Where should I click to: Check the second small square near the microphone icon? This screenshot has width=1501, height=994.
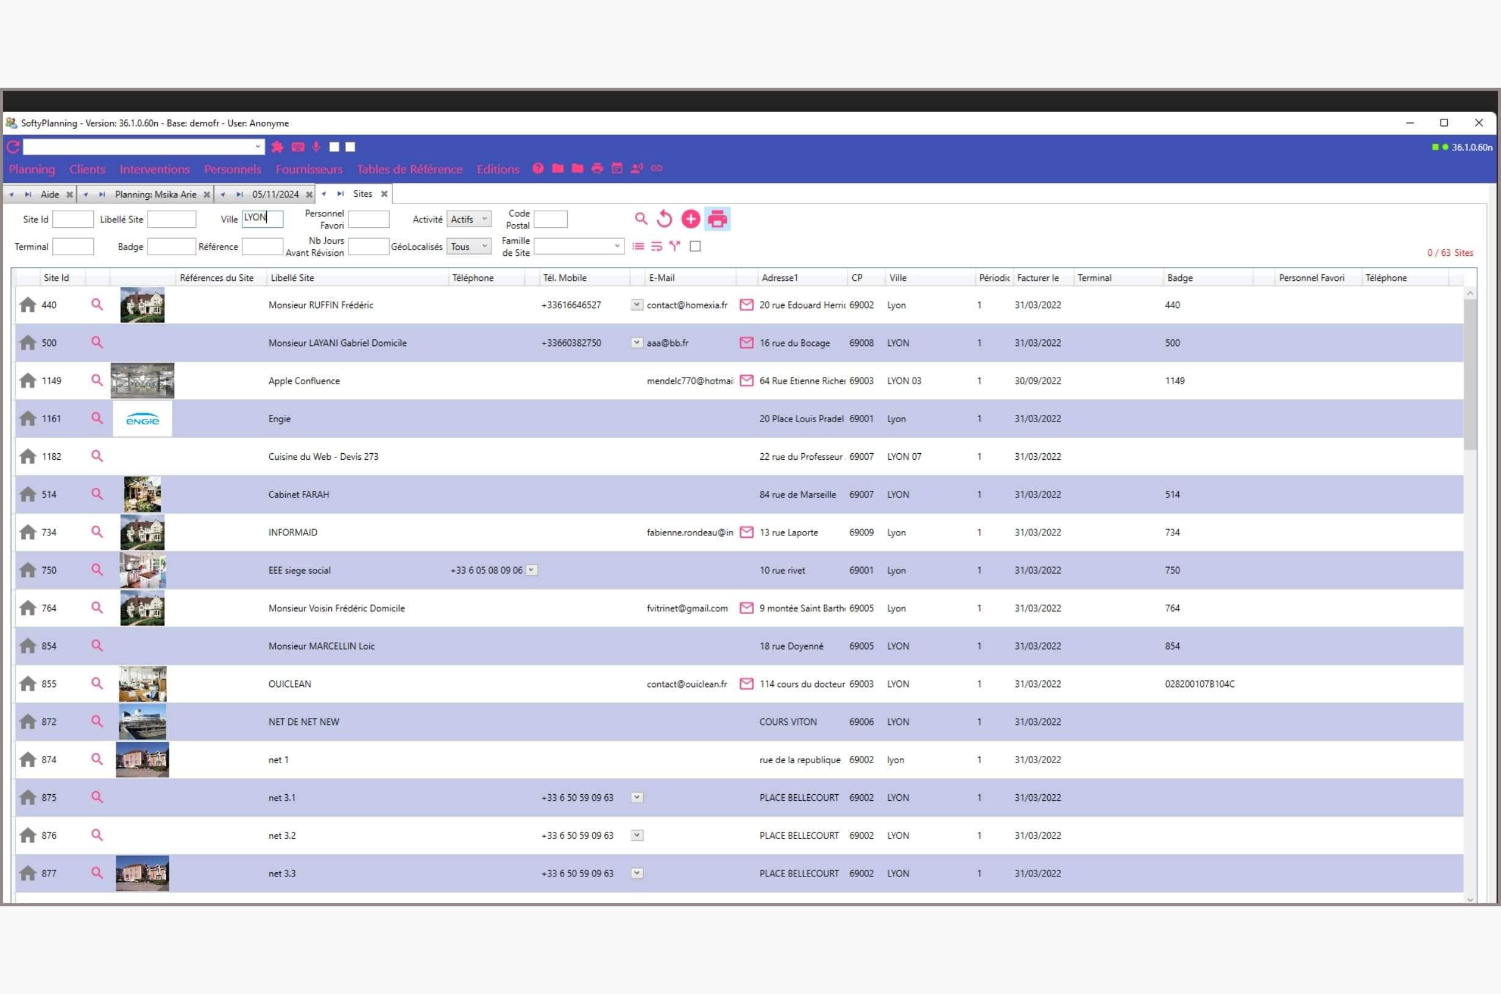[x=350, y=147]
